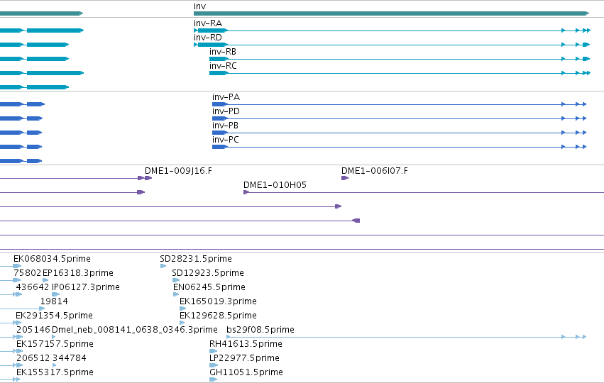
Task: Select the DME1-010H05 feature arrow
Action: click(x=246, y=192)
